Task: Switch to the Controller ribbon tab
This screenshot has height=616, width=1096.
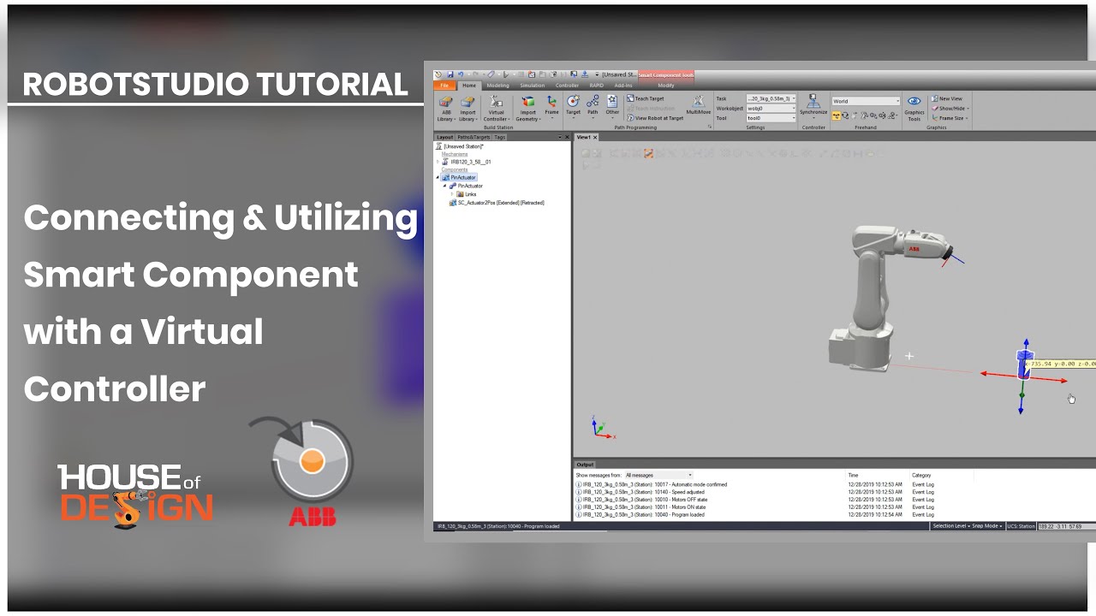Action: click(567, 86)
